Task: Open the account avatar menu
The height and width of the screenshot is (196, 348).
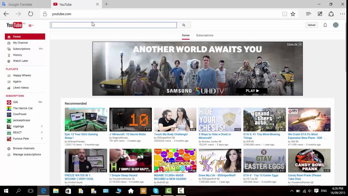Action: (x=336, y=25)
